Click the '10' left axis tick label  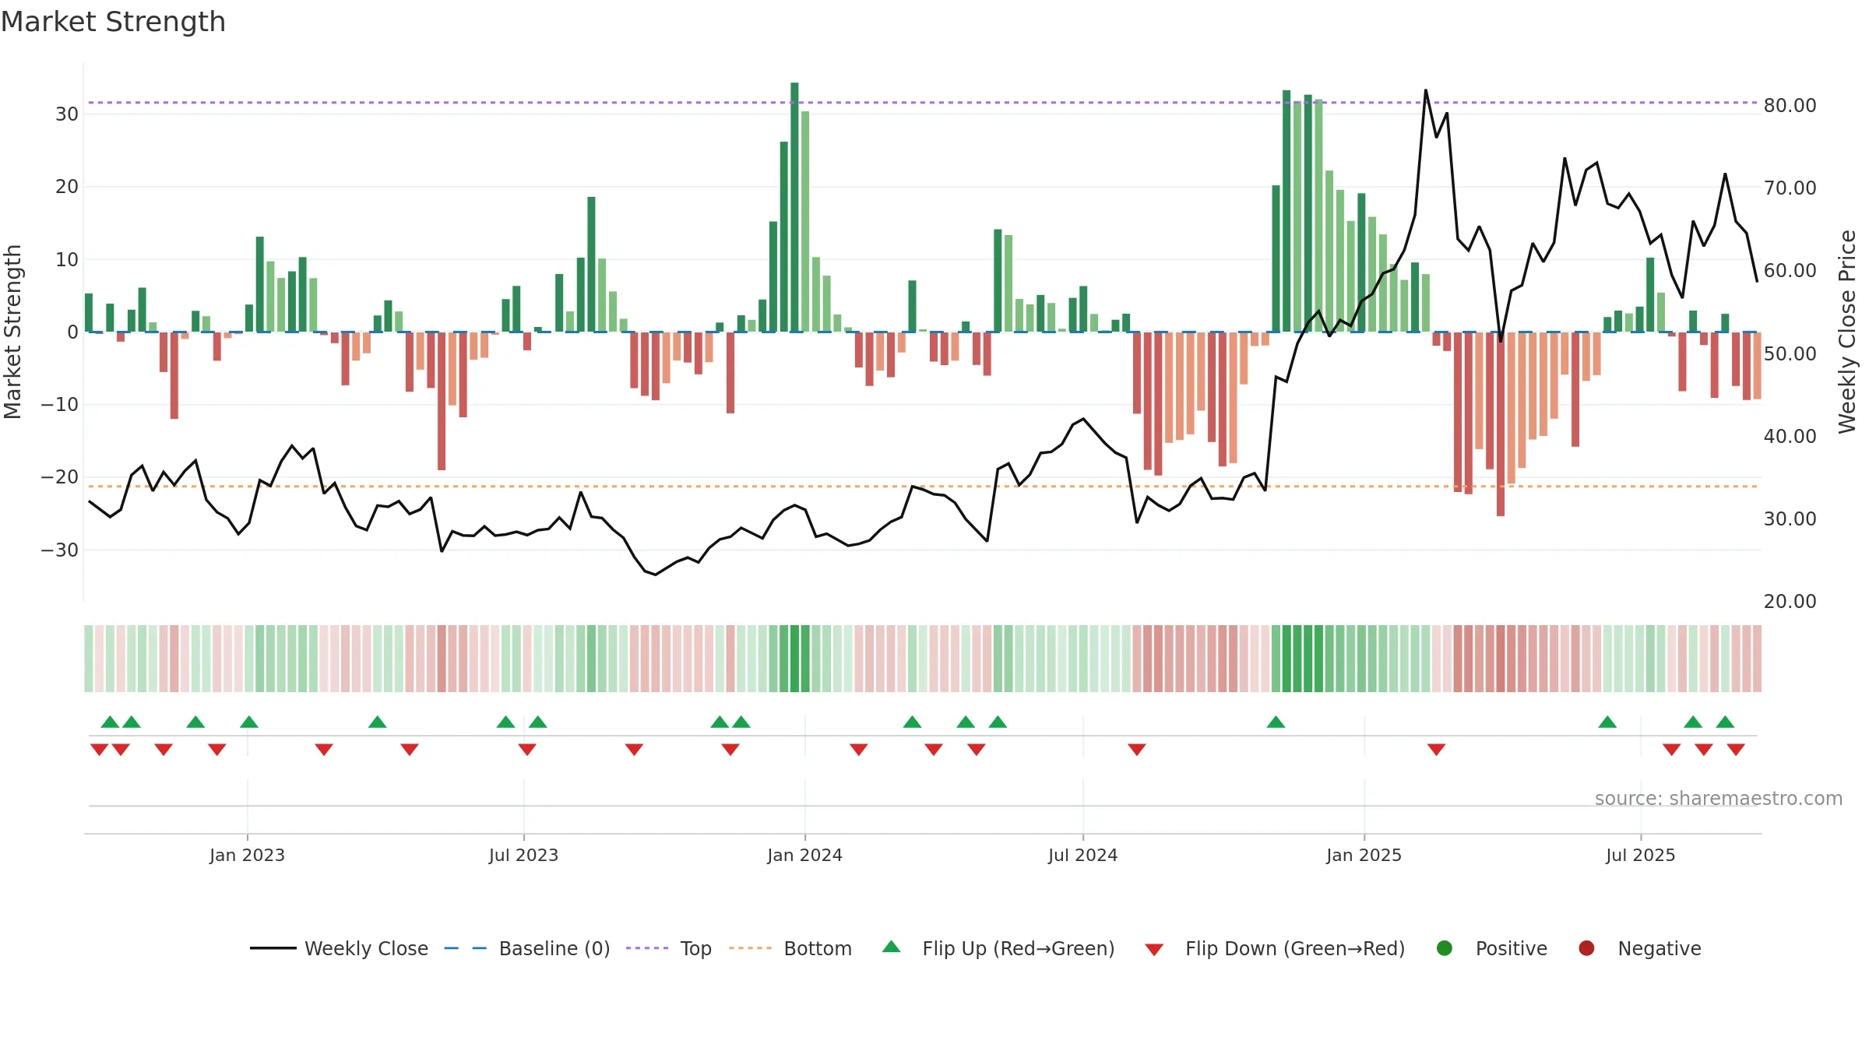tap(67, 260)
